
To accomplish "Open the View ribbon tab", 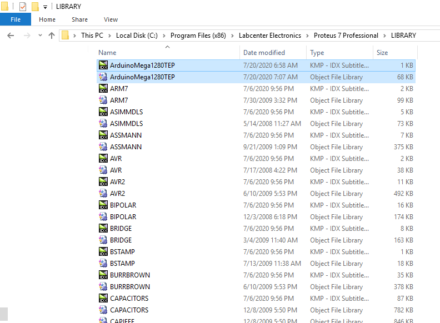I will point(111,19).
